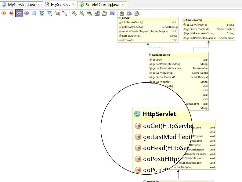Apply the current layout icon

pos(97,13)
